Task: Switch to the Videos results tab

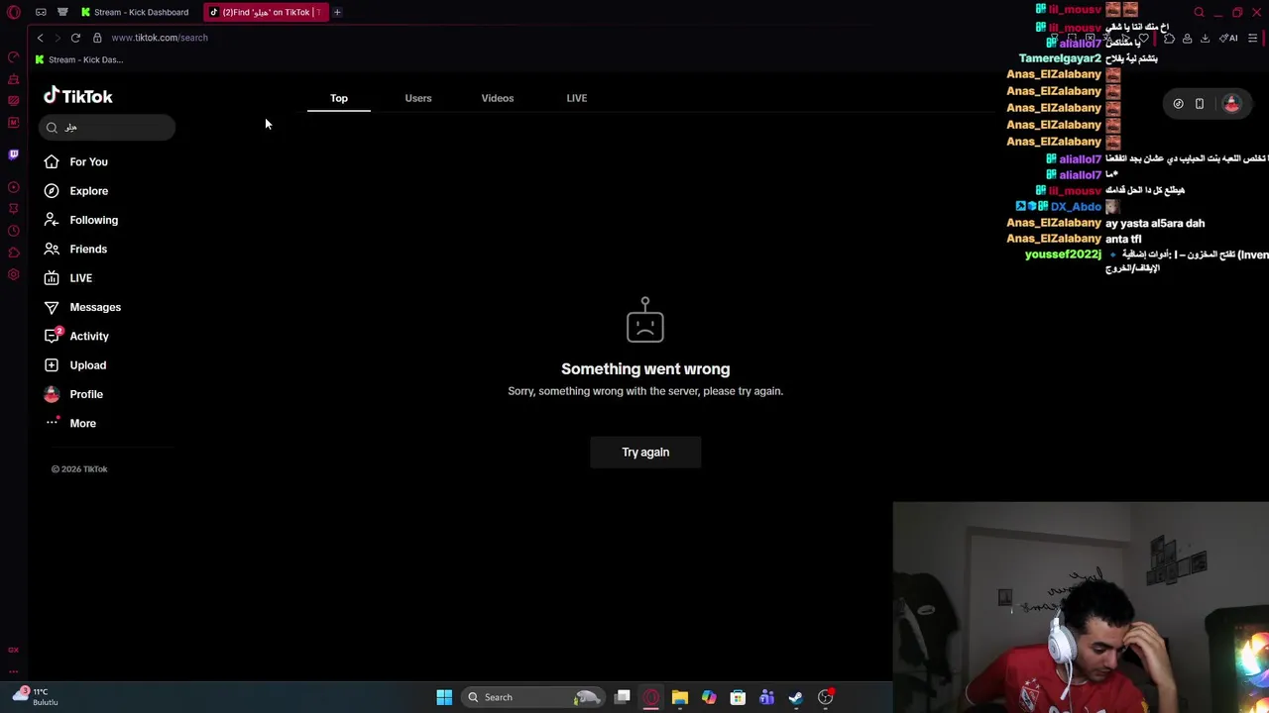Action: 498,98
